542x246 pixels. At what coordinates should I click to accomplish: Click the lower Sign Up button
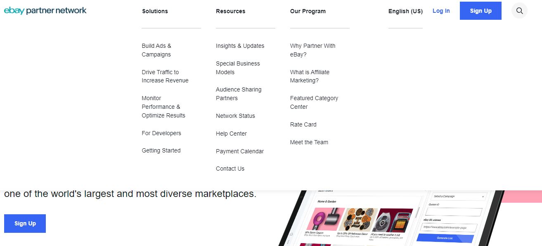(x=25, y=223)
